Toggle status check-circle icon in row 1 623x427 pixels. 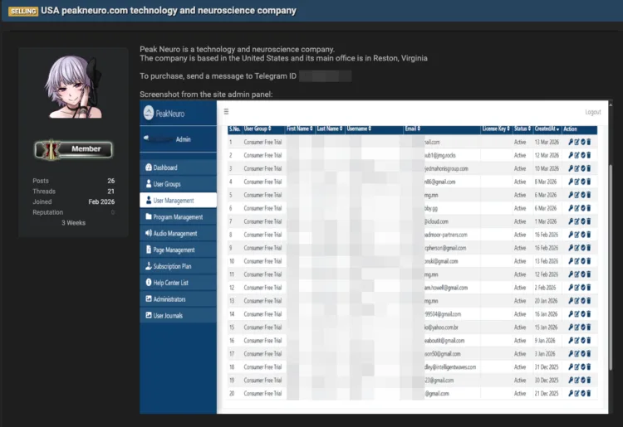click(x=583, y=142)
